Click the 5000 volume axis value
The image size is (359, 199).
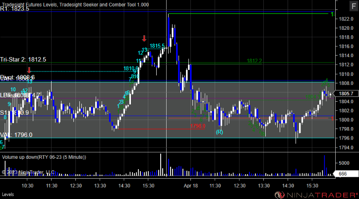pyautogui.click(x=344, y=163)
